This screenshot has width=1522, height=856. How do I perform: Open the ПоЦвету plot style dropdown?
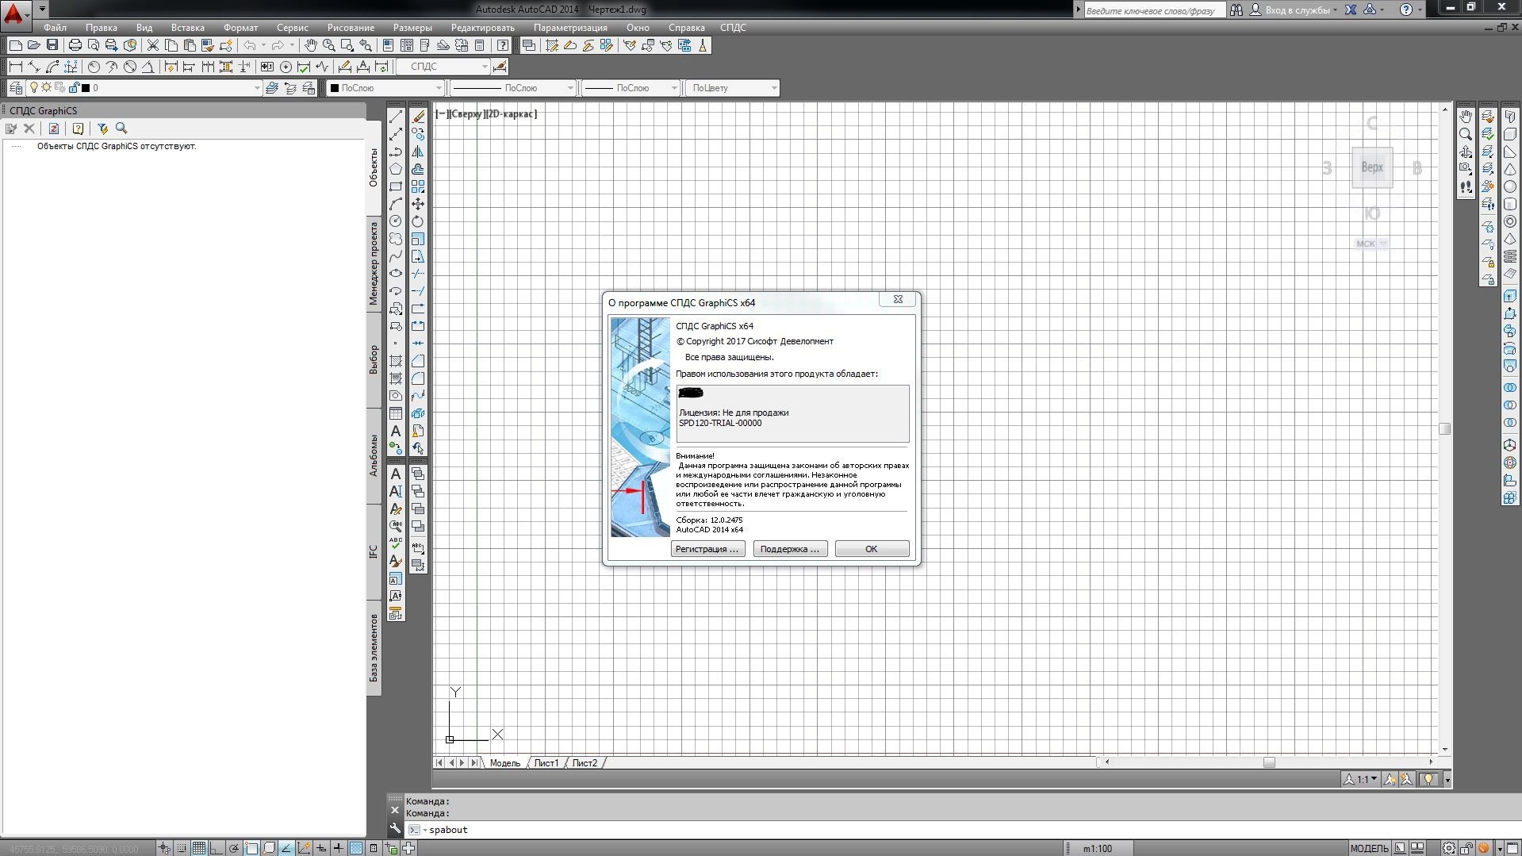click(x=733, y=88)
